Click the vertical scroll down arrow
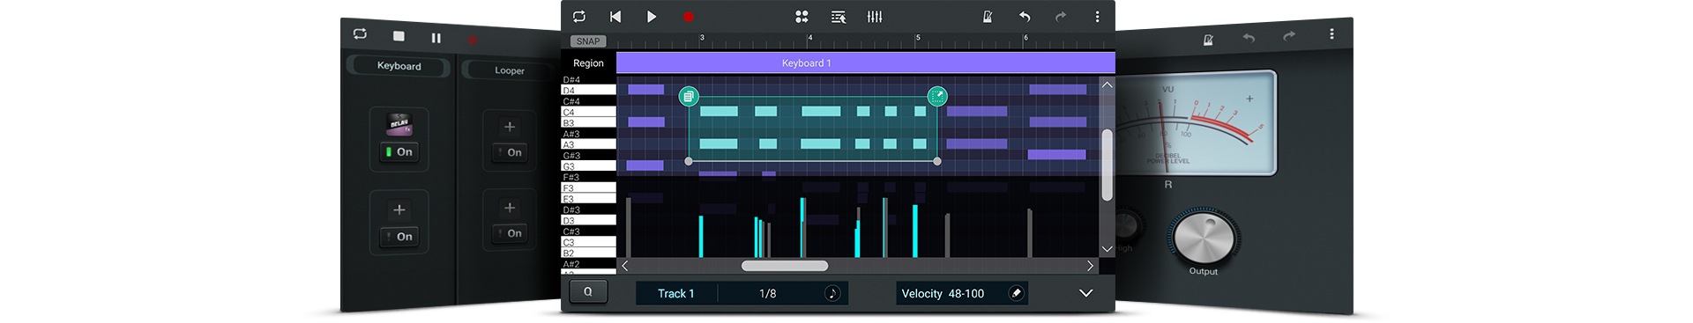The height and width of the screenshot is (323, 1693). pyautogui.click(x=1107, y=250)
